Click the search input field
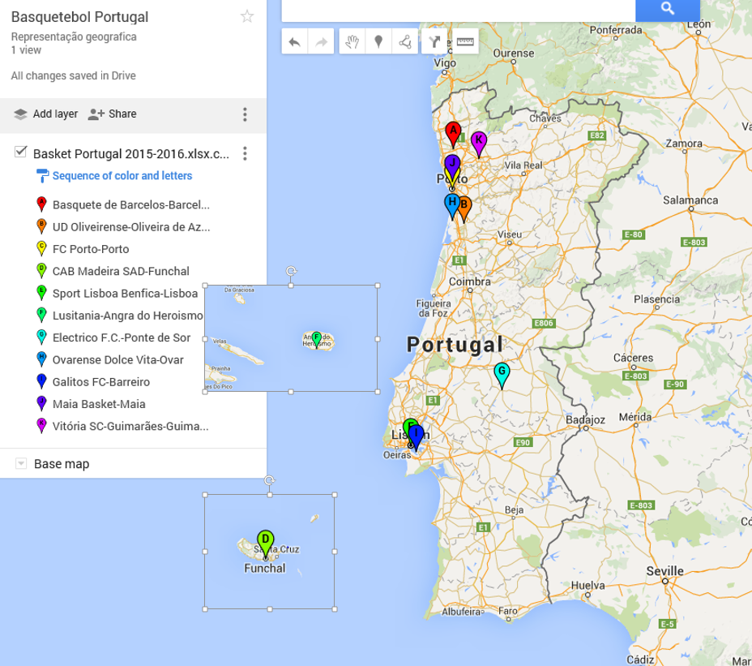The width and height of the screenshot is (752, 666). [458, 10]
